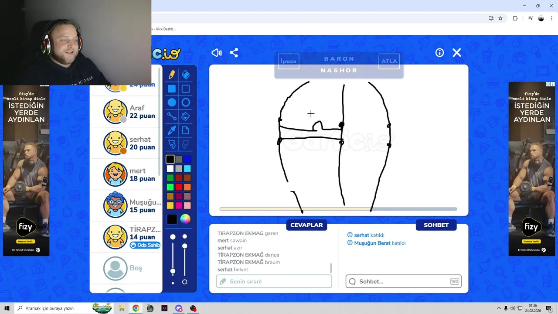558x314 pixels.
Task: Select player TİRAPZ... room owner
Action: coord(126,237)
